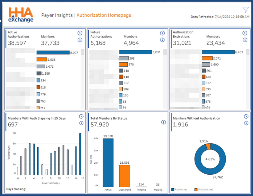Open Members Without Authorization detail arrow

coord(246,117)
